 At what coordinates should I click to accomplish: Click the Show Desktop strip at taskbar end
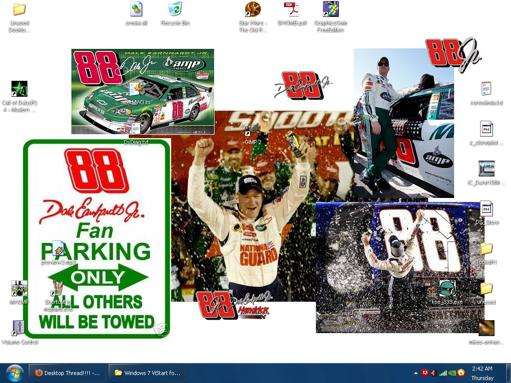(x=508, y=373)
